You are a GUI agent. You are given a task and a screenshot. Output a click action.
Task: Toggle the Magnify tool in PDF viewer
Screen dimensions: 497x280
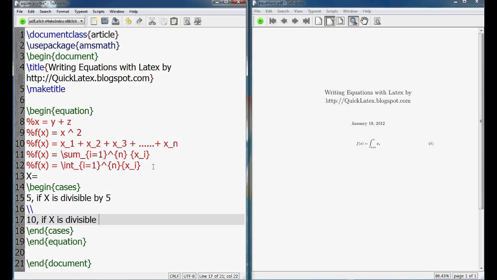[x=353, y=21]
